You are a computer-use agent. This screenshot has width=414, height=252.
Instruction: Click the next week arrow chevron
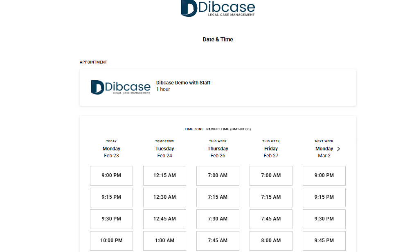(x=339, y=149)
